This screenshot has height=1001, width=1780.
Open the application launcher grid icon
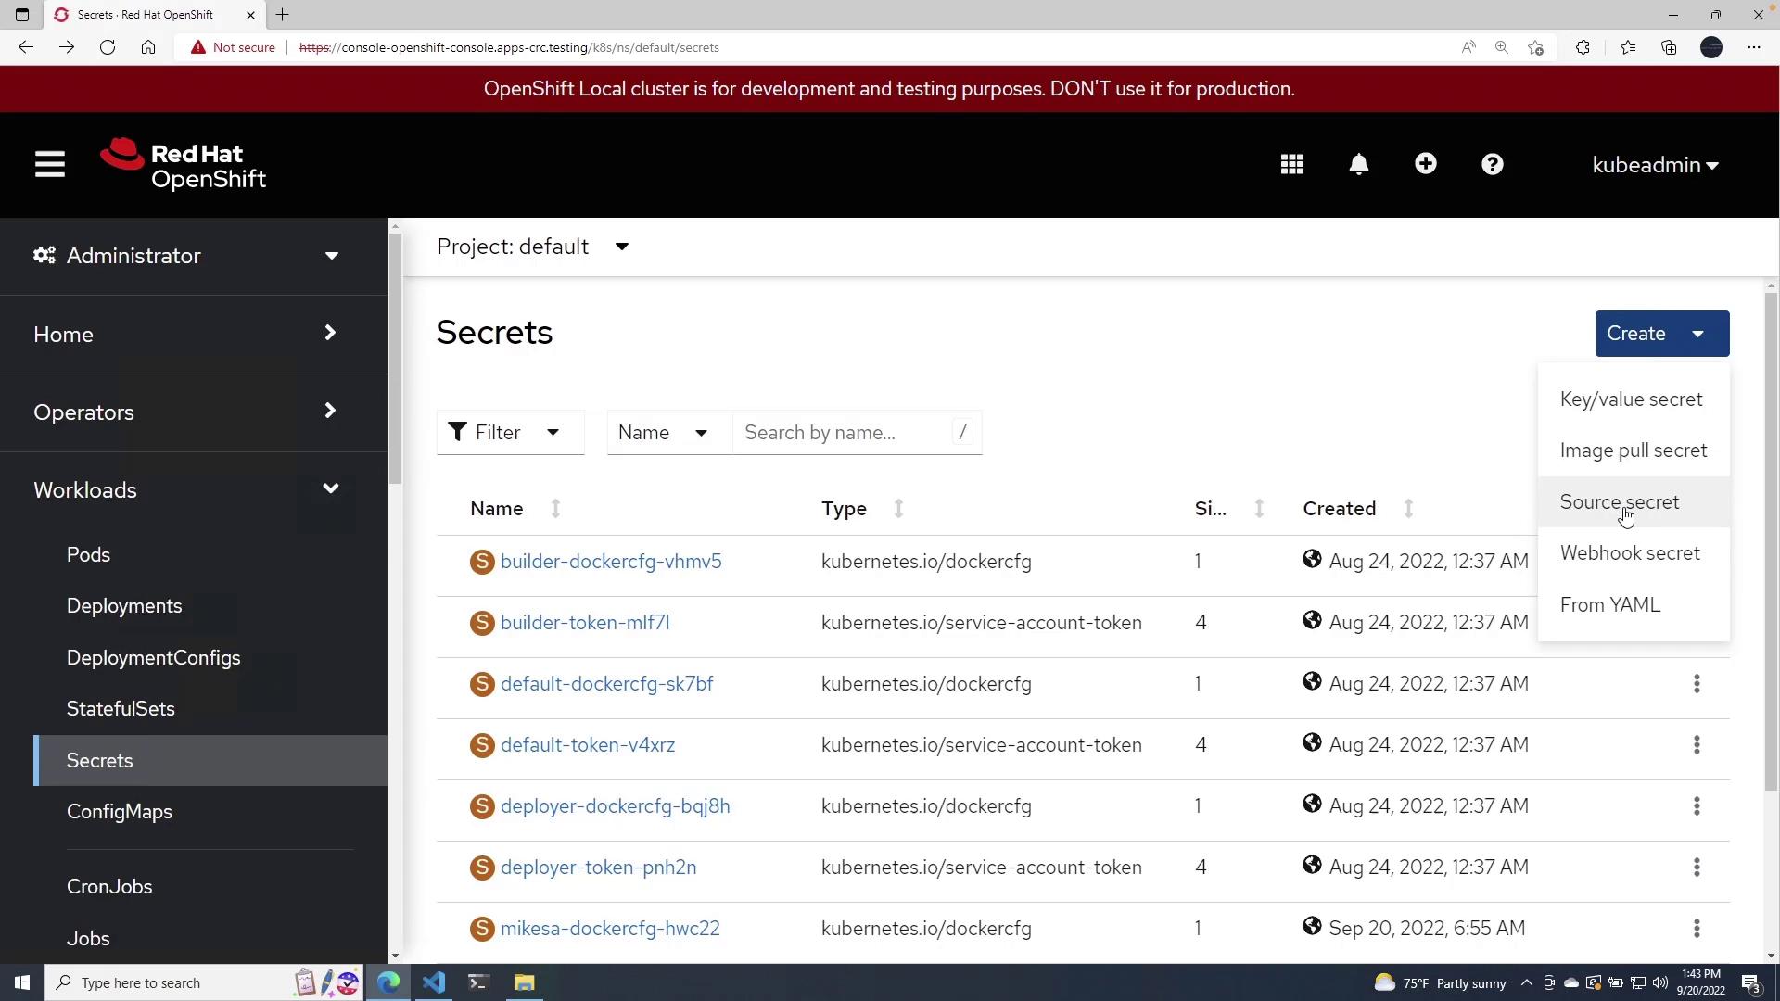click(x=1292, y=165)
